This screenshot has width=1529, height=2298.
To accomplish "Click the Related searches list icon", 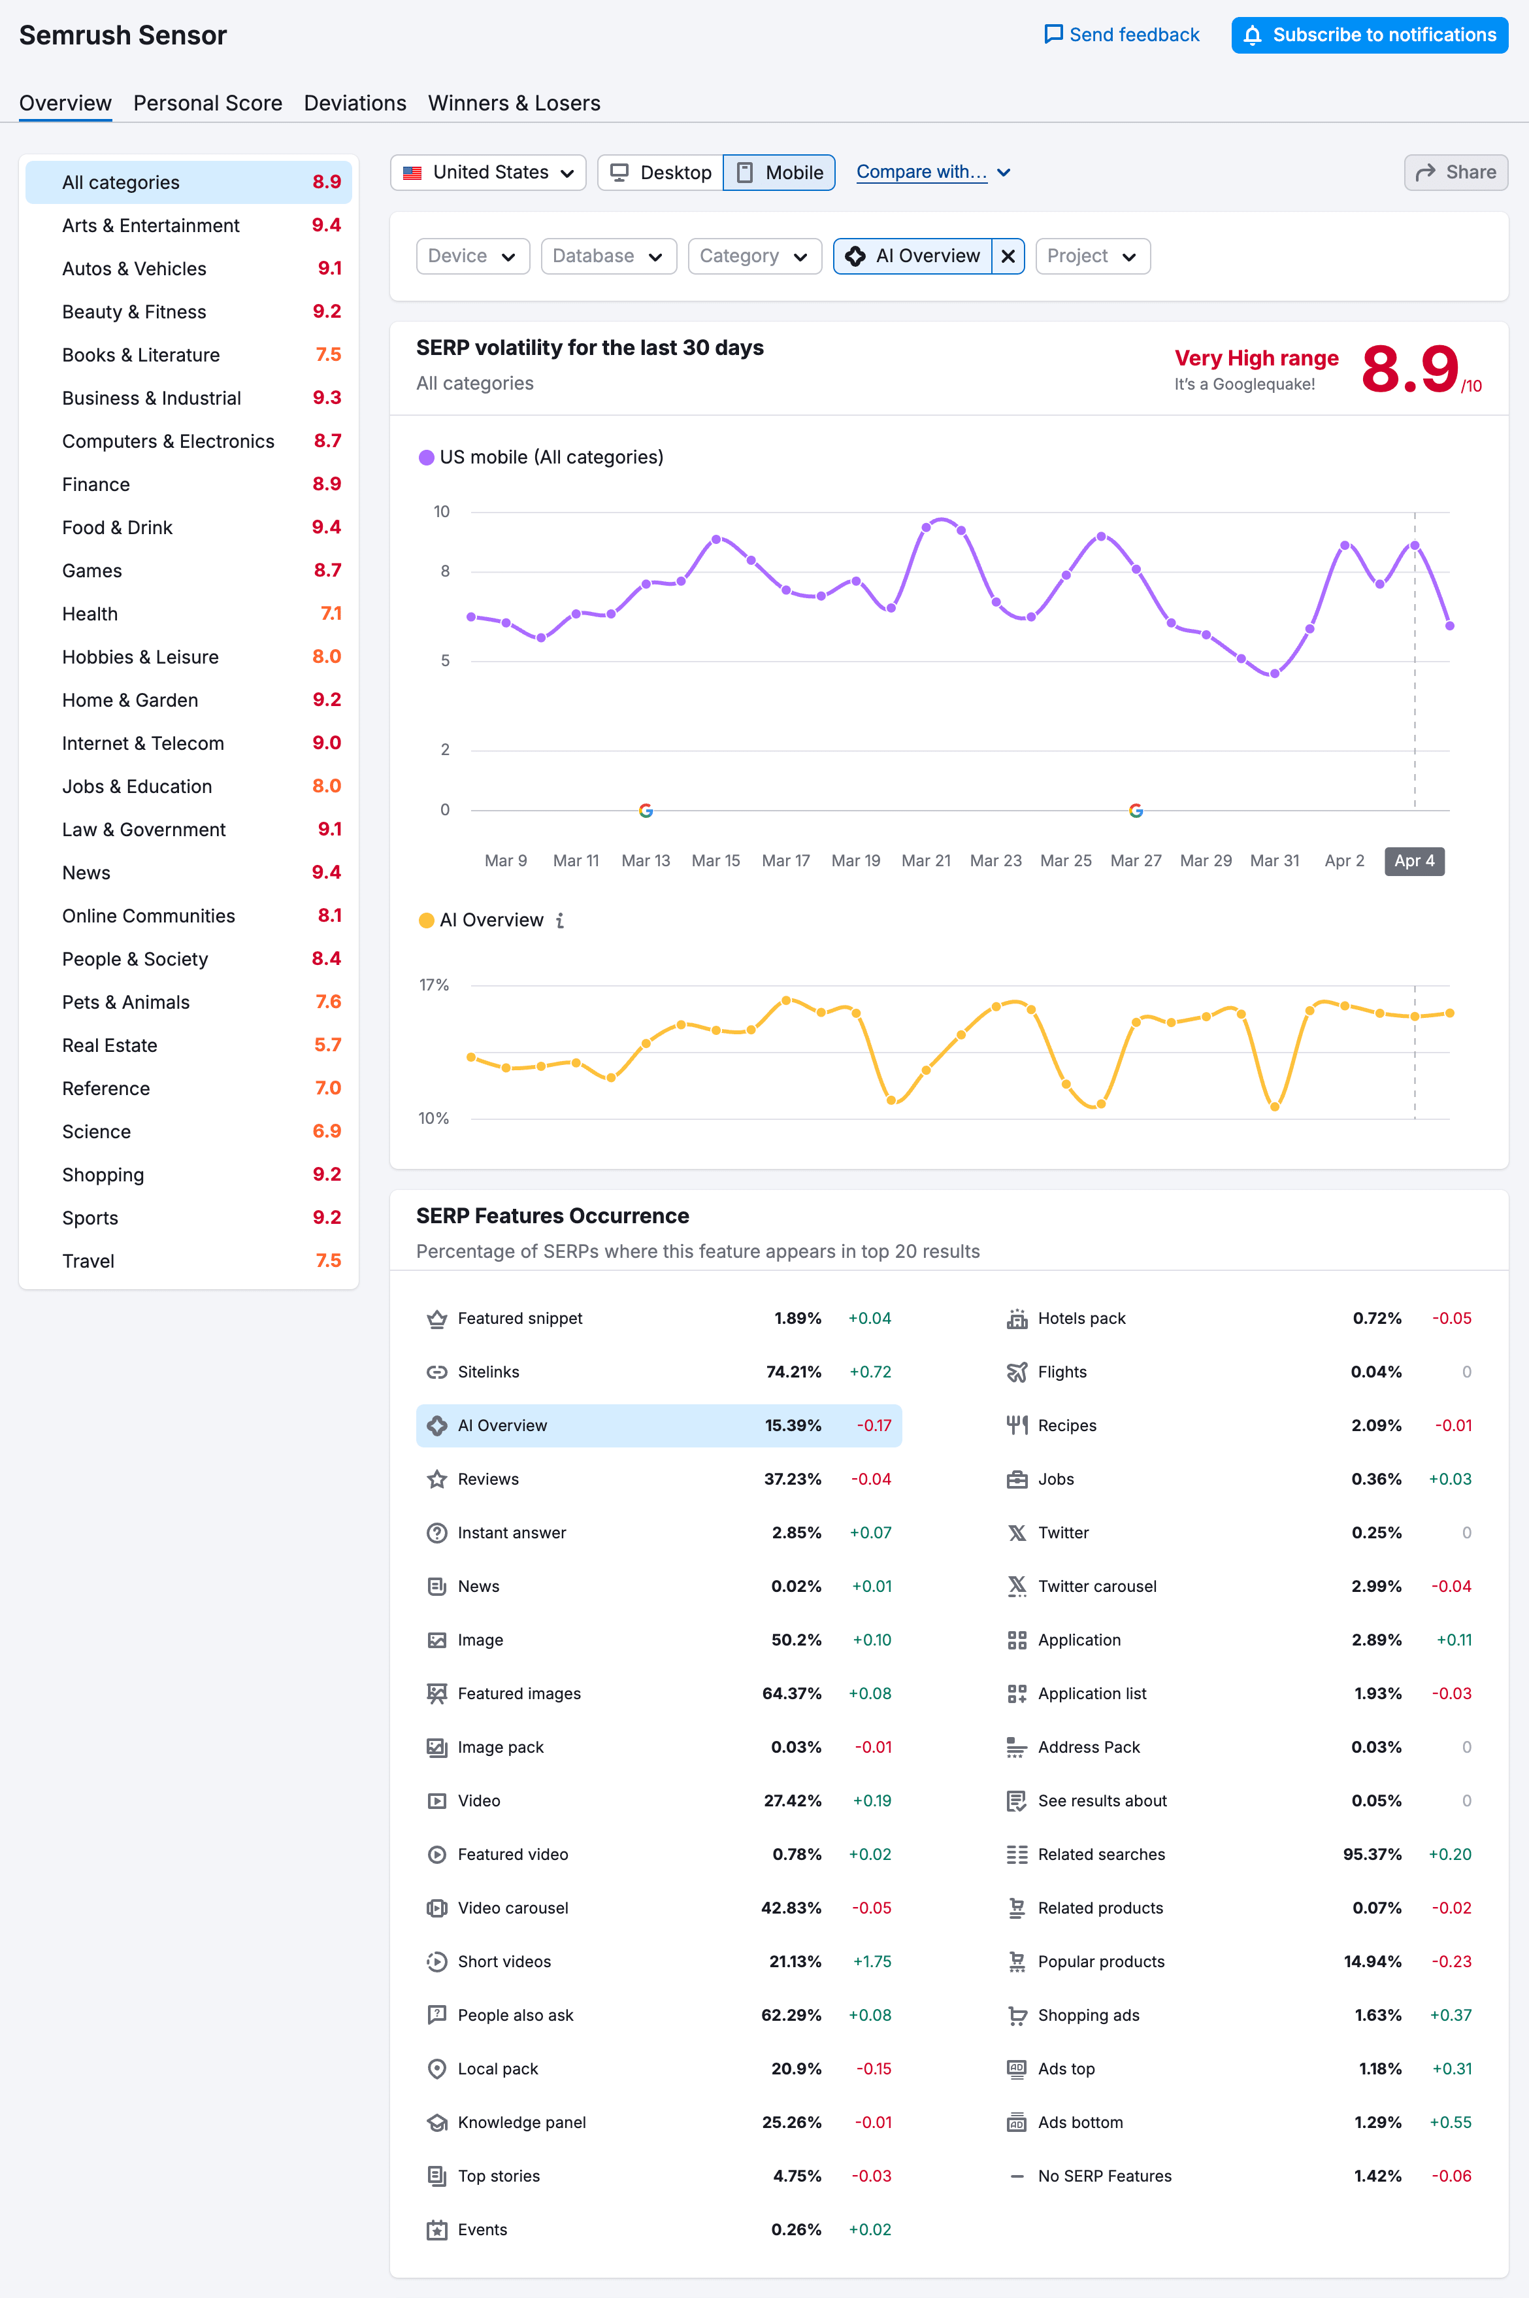I will point(1017,1855).
